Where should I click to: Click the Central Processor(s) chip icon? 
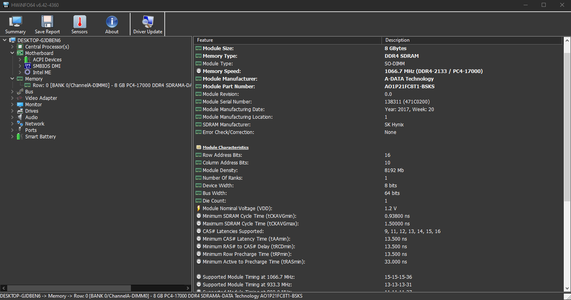[20, 47]
